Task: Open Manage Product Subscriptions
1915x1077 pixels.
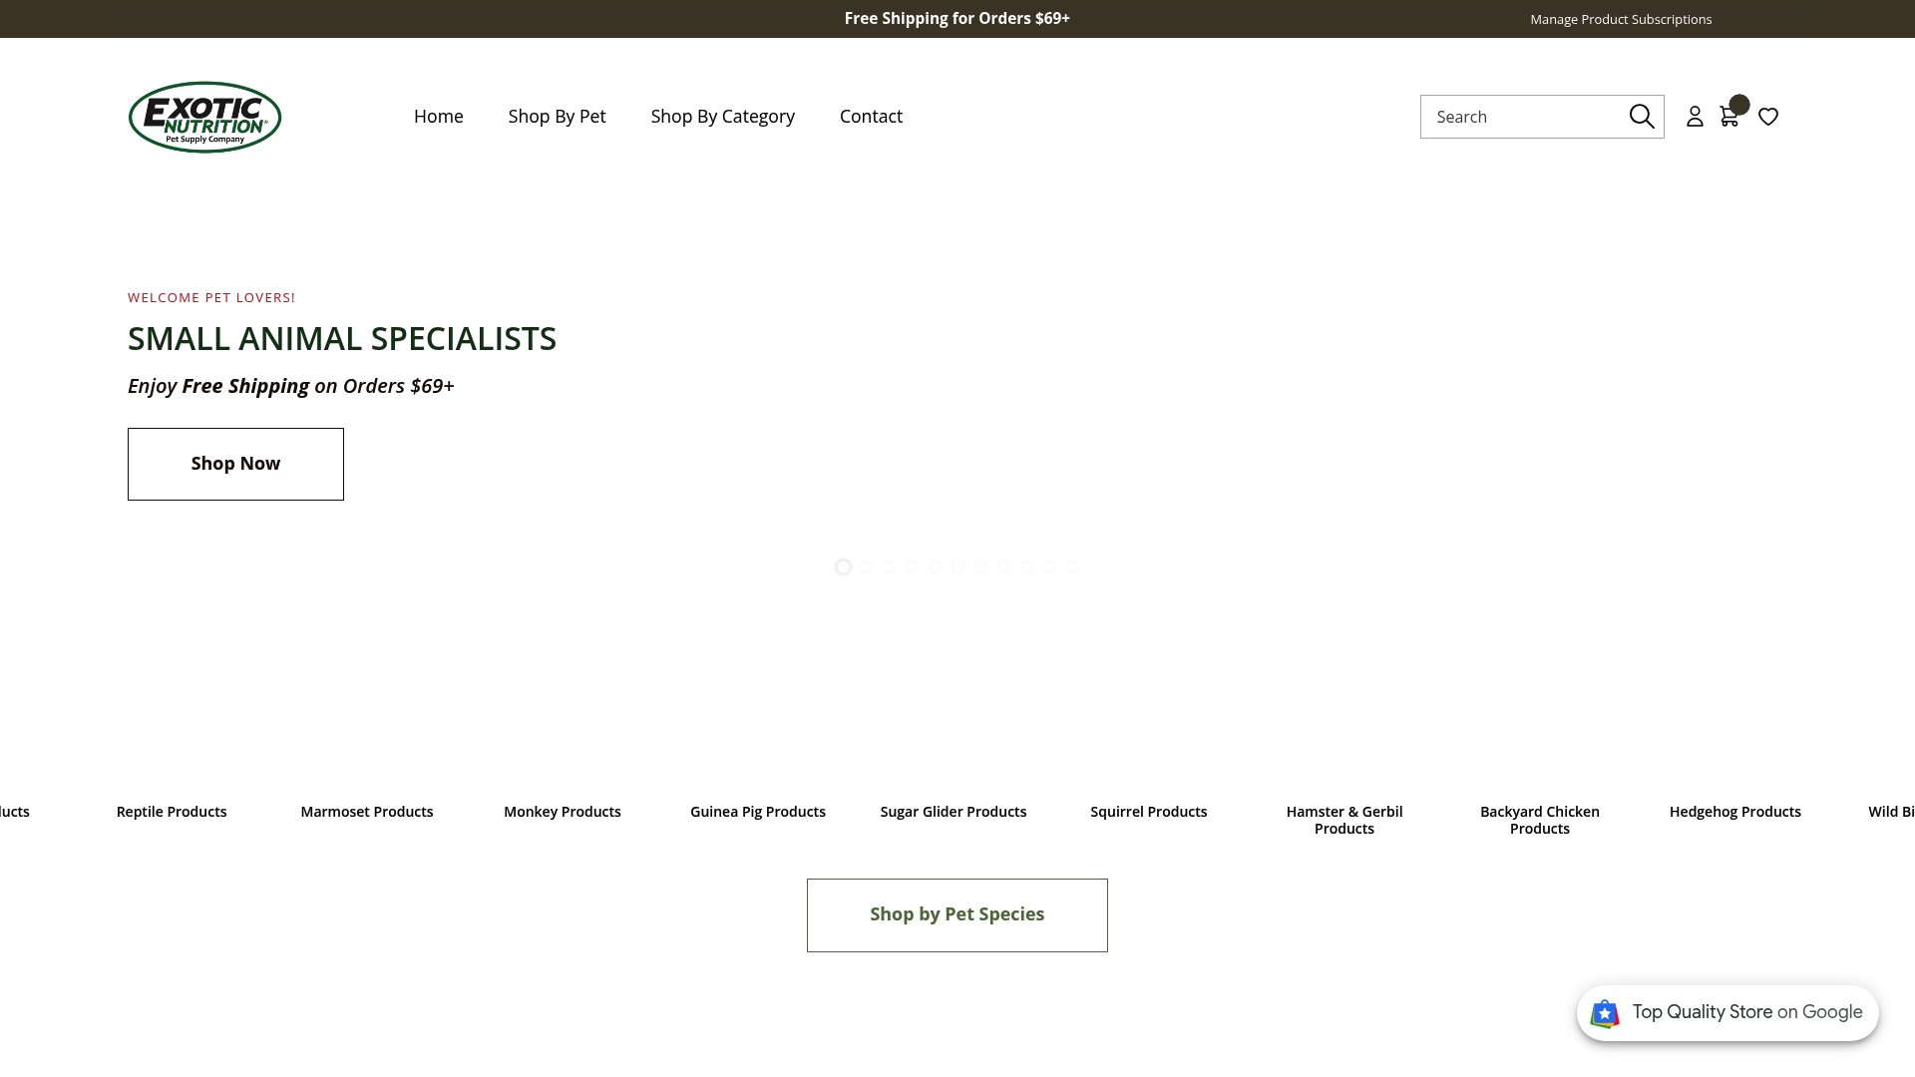Action: [x=1620, y=18]
